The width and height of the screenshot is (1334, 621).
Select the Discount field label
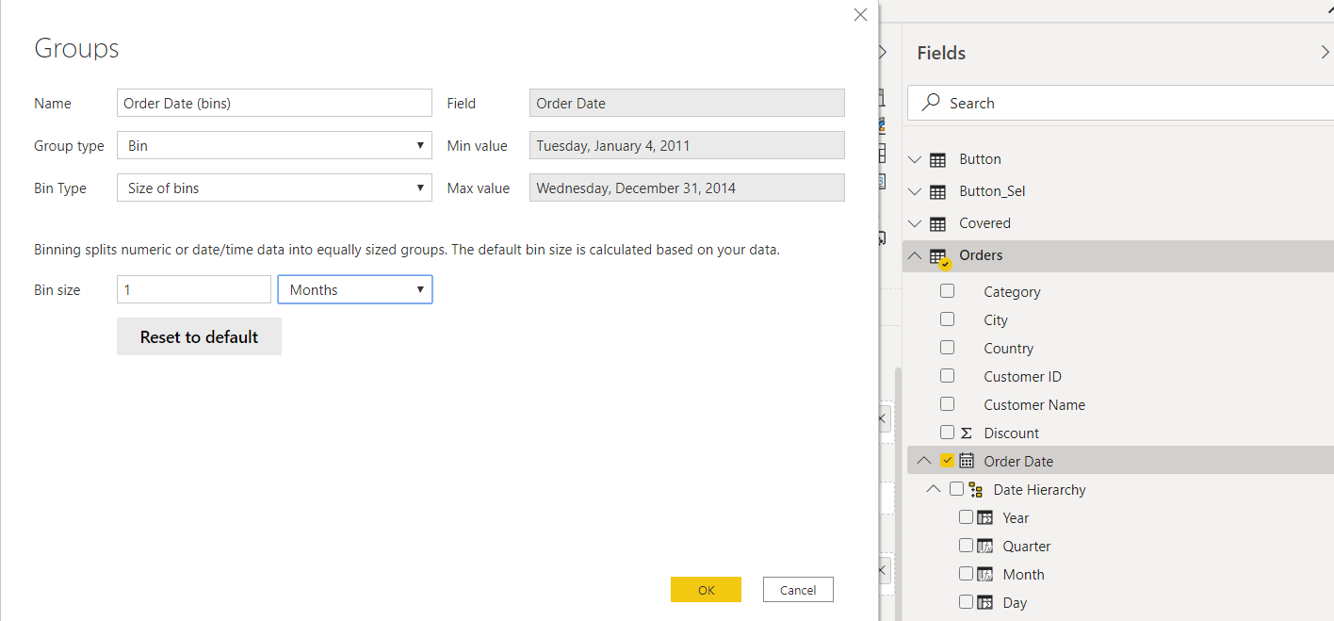click(x=1011, y=433)
